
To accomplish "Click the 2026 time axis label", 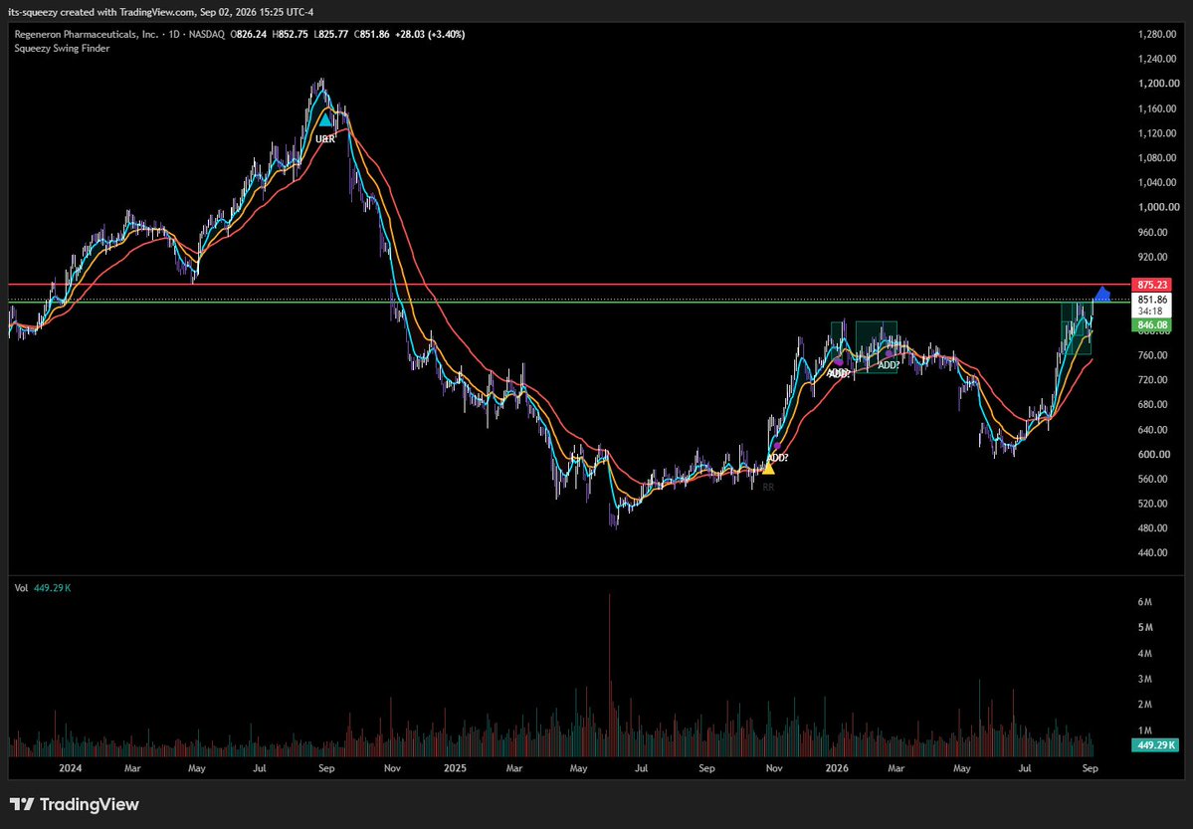I will pos(838,769).
